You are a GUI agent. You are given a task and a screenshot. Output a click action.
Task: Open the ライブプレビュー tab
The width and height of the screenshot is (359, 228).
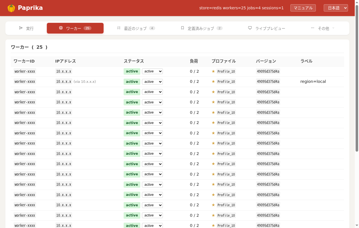point(267,28)
